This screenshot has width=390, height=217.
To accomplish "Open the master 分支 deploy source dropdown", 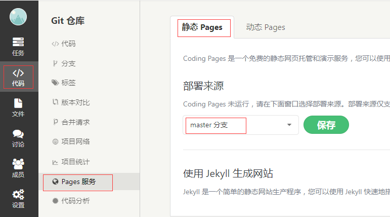I will (241, 125).
